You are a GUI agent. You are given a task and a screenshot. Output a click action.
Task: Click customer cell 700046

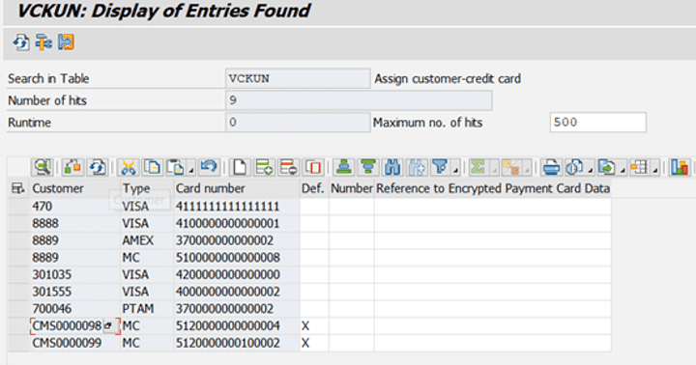(75, 309)
